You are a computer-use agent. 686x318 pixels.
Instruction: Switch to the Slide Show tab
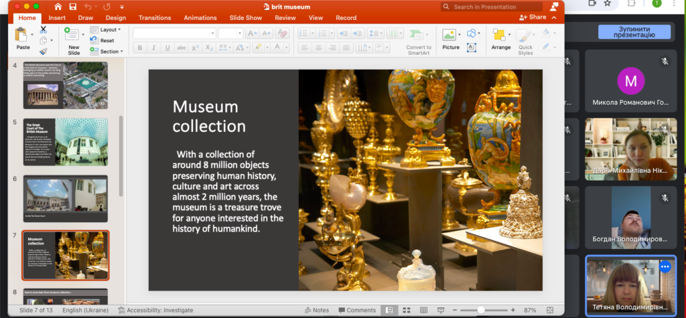(x=246, y=18)
